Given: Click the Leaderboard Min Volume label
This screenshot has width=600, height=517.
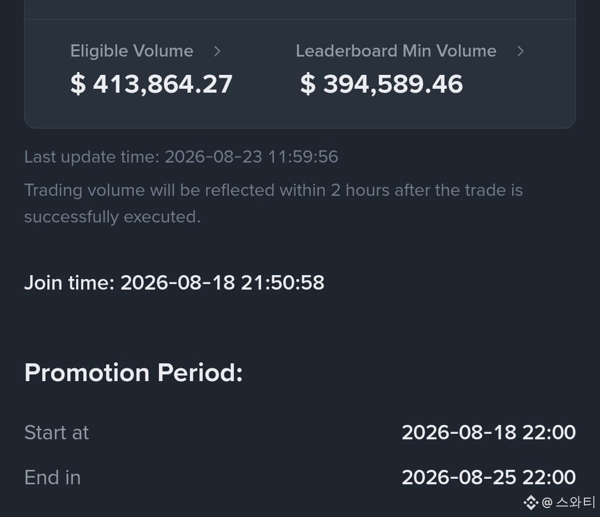Looking at the screenshot, I should [x=396, y=51].
